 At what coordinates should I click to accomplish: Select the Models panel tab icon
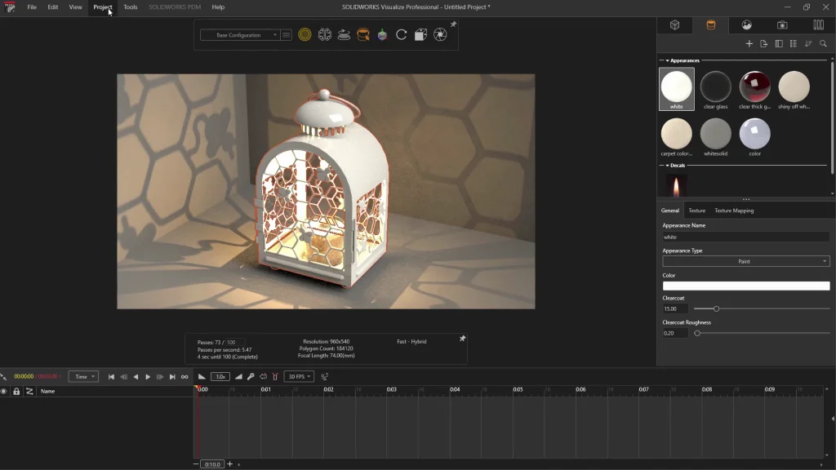(x=674, y=24)
